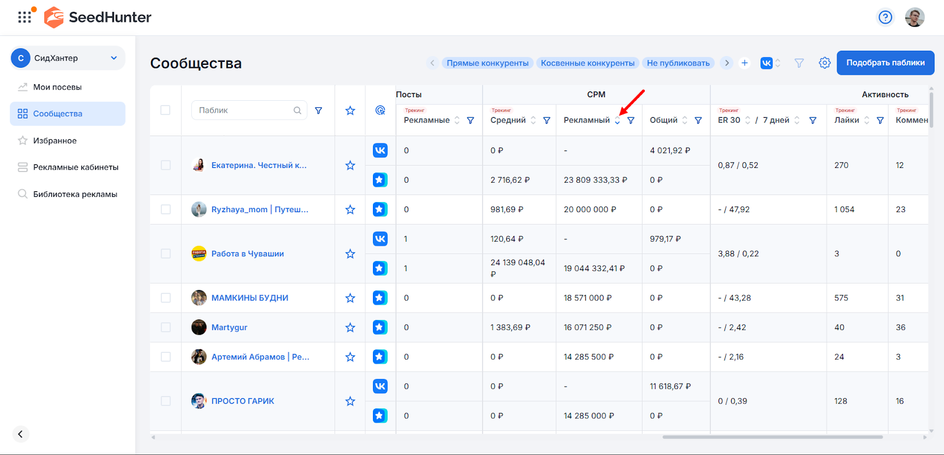Sort by Рекламный CPM column arrows
The image size is (944, 455).
(x=617, y=120)
